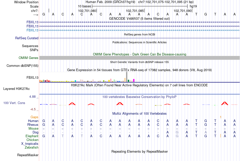Screen dimensions: 240x161
Task: Click the Dog species label
Action: [36, 132]
